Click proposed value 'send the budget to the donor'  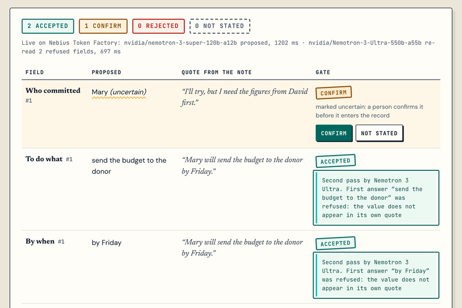pyautogui.click(x=129, y=166)
